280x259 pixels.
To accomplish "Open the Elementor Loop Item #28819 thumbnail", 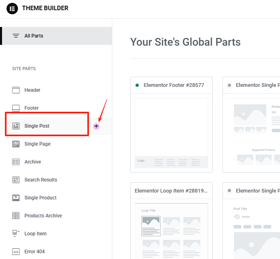I will pyautogui.click(x=171, y=230).
